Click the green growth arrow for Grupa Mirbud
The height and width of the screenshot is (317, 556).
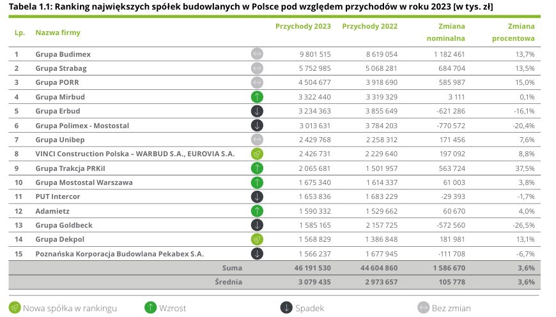click(x=257, y=96)
